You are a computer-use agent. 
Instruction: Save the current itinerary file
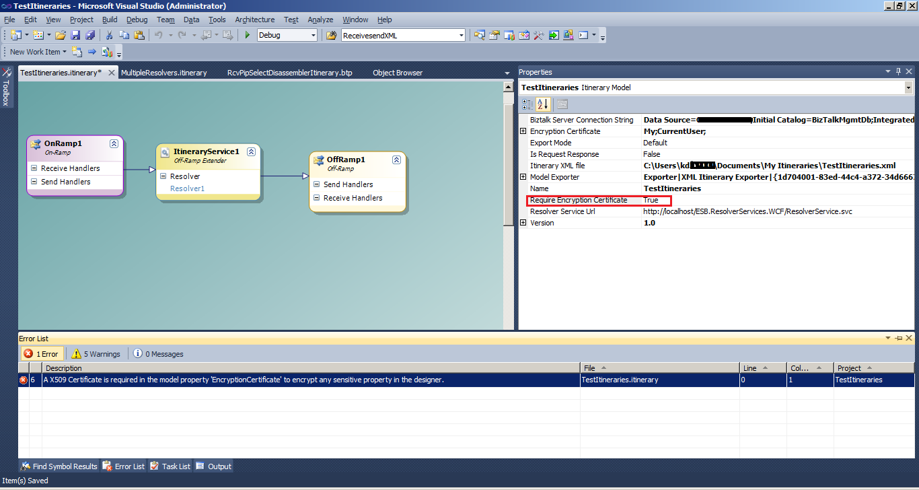(75, 35)
